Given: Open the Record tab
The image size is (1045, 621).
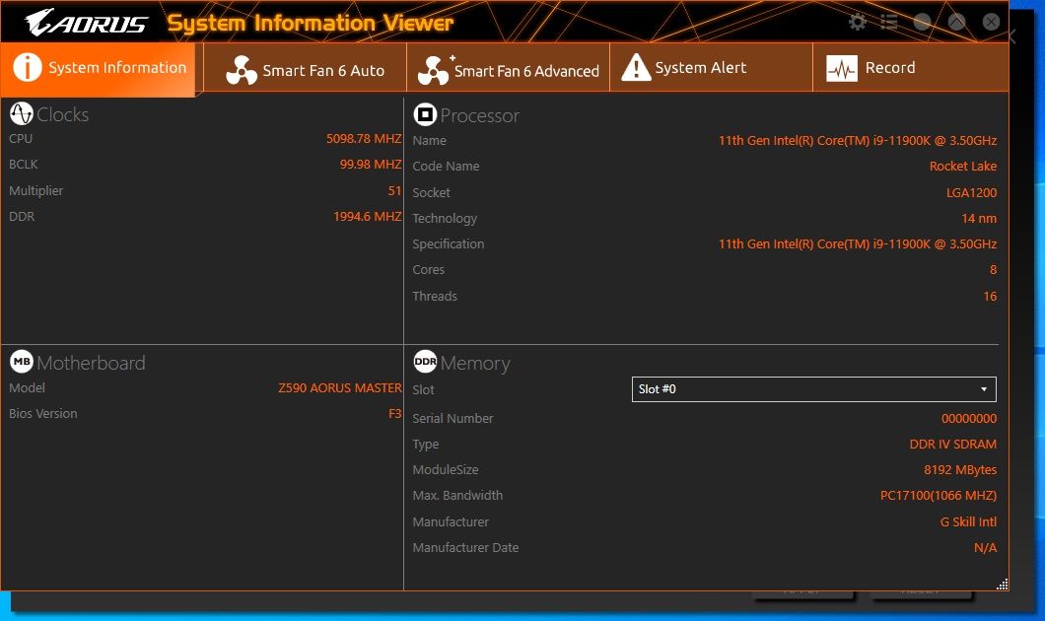Looking at the screenshot, I should 910,68.
